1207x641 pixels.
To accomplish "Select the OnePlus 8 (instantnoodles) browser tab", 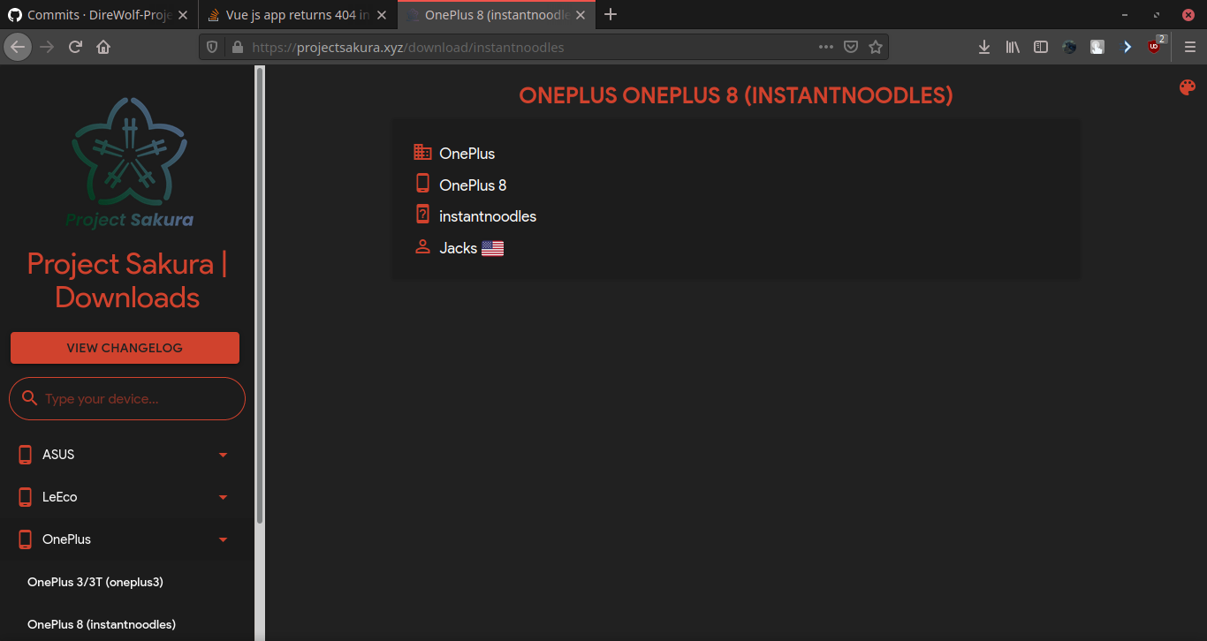I will click(496, 15).
